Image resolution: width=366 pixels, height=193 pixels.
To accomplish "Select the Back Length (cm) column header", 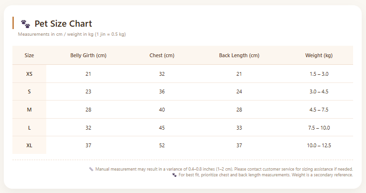I will point(239,55).
